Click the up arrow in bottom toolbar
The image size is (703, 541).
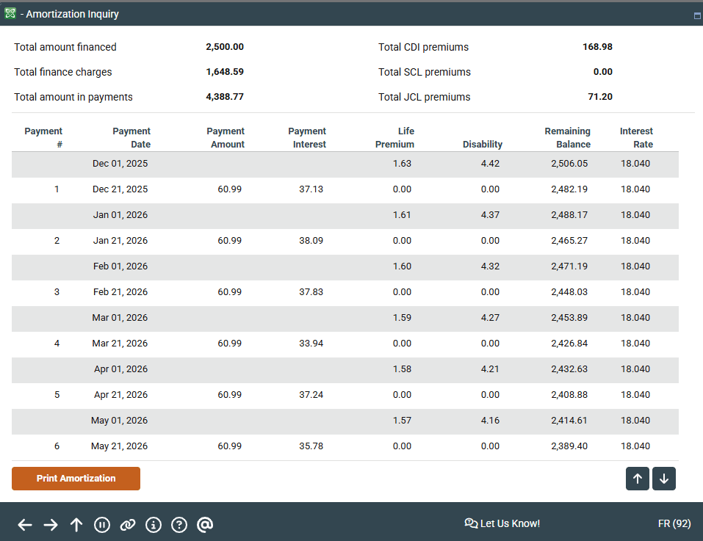pos(76,524)
